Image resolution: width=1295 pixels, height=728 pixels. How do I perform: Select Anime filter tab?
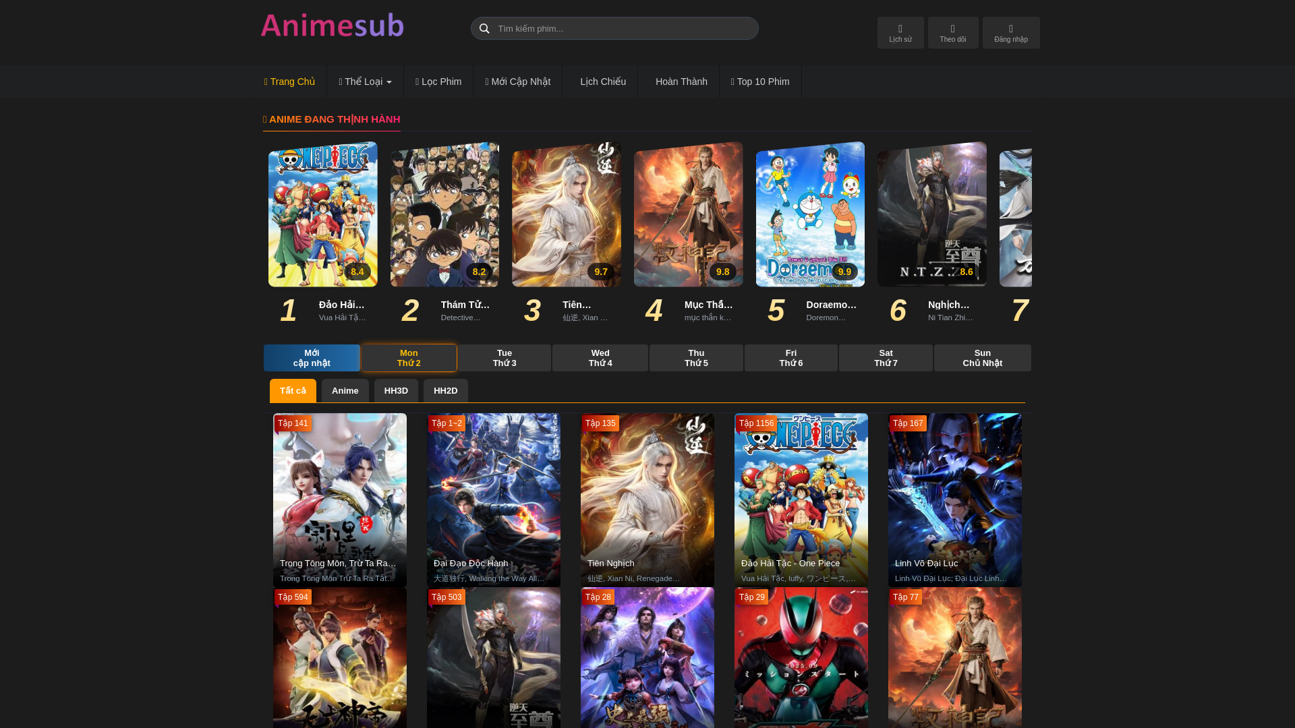345,391
